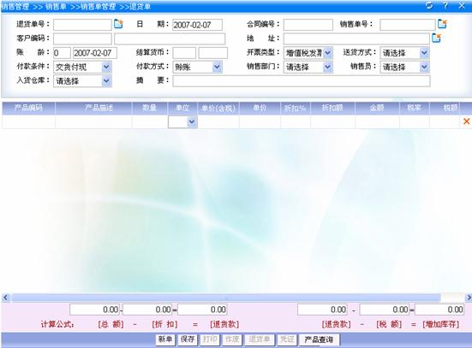Click the help question mark icon
The height and width of the screenshot is (348, 472).
(x=445, y=5)
